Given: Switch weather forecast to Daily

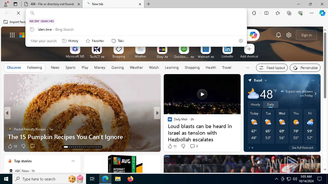Looking at the screenshot, I should coord(271,105).
